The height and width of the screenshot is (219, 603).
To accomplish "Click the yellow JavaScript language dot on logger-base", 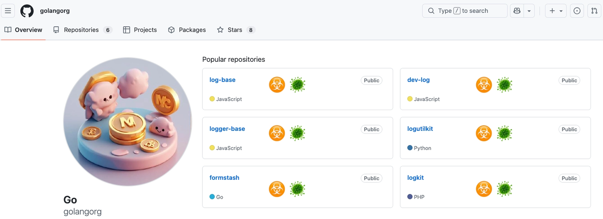I will point(212,148).
